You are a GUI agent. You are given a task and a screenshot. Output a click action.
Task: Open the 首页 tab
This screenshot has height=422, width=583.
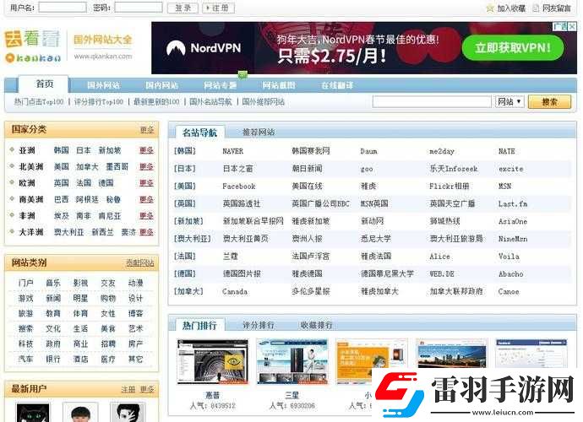click(x=44, y=84)
